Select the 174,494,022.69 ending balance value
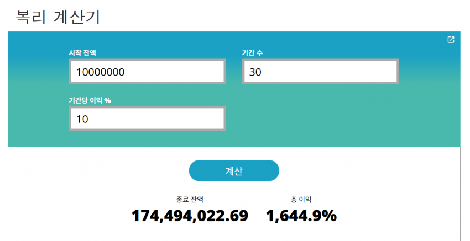Viewport: 470px width, 241px height. click(x=190, y=216)
